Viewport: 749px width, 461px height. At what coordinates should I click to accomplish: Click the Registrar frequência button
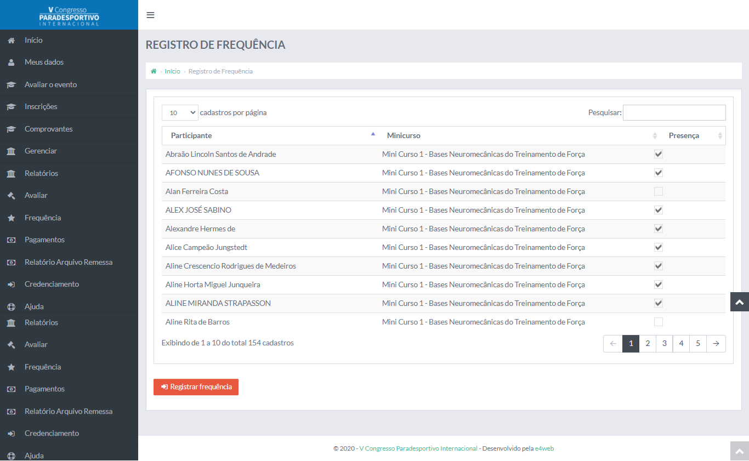[196, 387]
